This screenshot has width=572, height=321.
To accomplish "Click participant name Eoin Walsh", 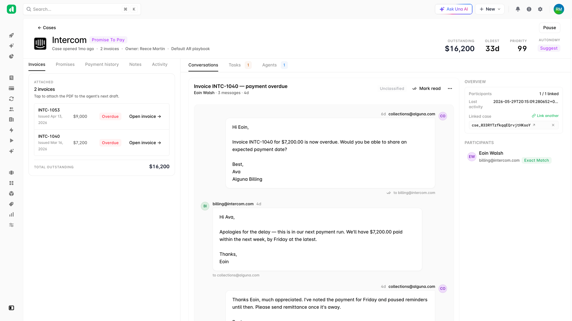I will (491, 153).
